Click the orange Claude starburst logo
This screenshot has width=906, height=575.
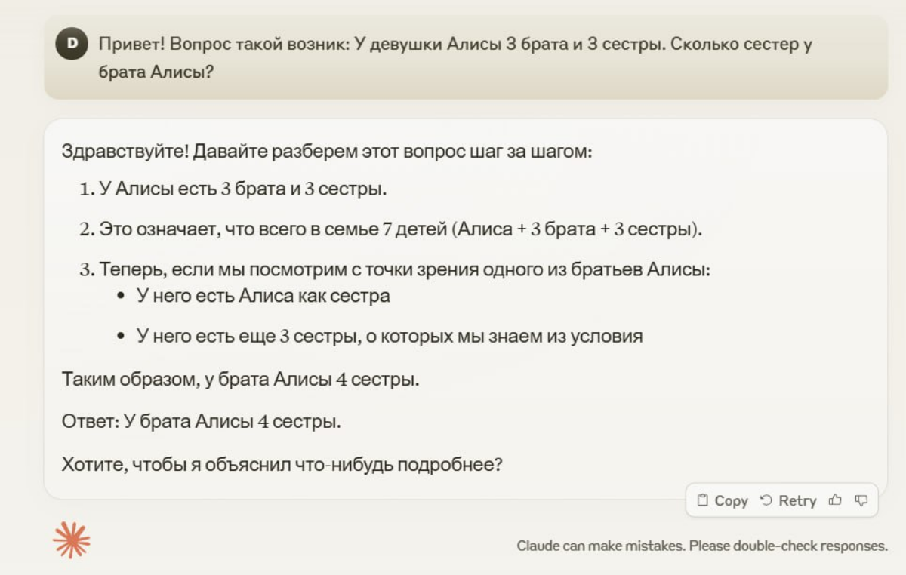click(x=71, y=540)
